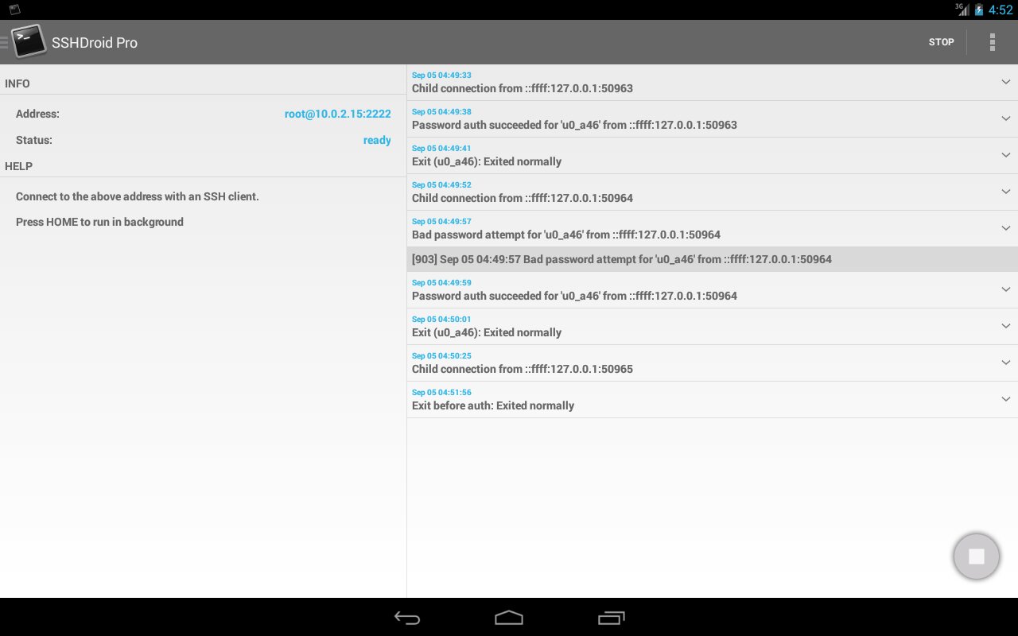Image resolution: width=1018 pixels, height=636 pixels.
Task: Open the notification icon in status bar
Action: click(14, 10)
